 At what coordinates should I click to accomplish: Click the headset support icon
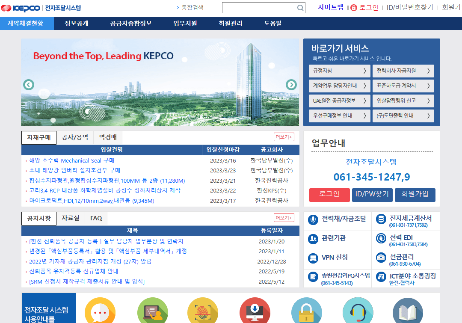pos(358,311)
